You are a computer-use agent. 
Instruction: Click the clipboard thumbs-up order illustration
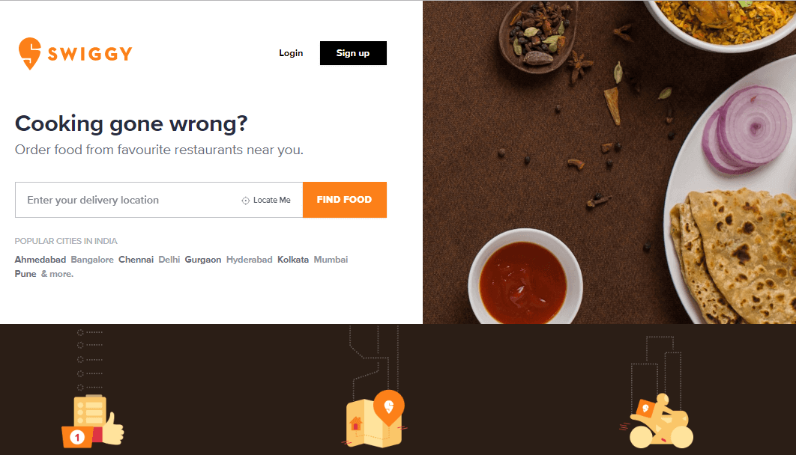coord(92,421)
